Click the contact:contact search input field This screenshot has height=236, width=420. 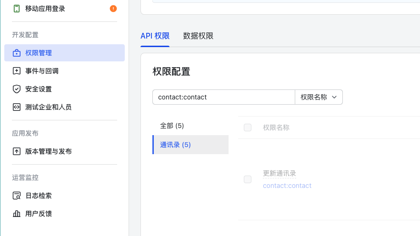pyautogui.click(x=224, y=97)
